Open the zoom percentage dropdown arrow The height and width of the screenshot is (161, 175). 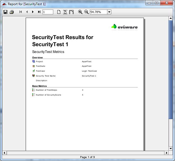(x=109, y=12)
